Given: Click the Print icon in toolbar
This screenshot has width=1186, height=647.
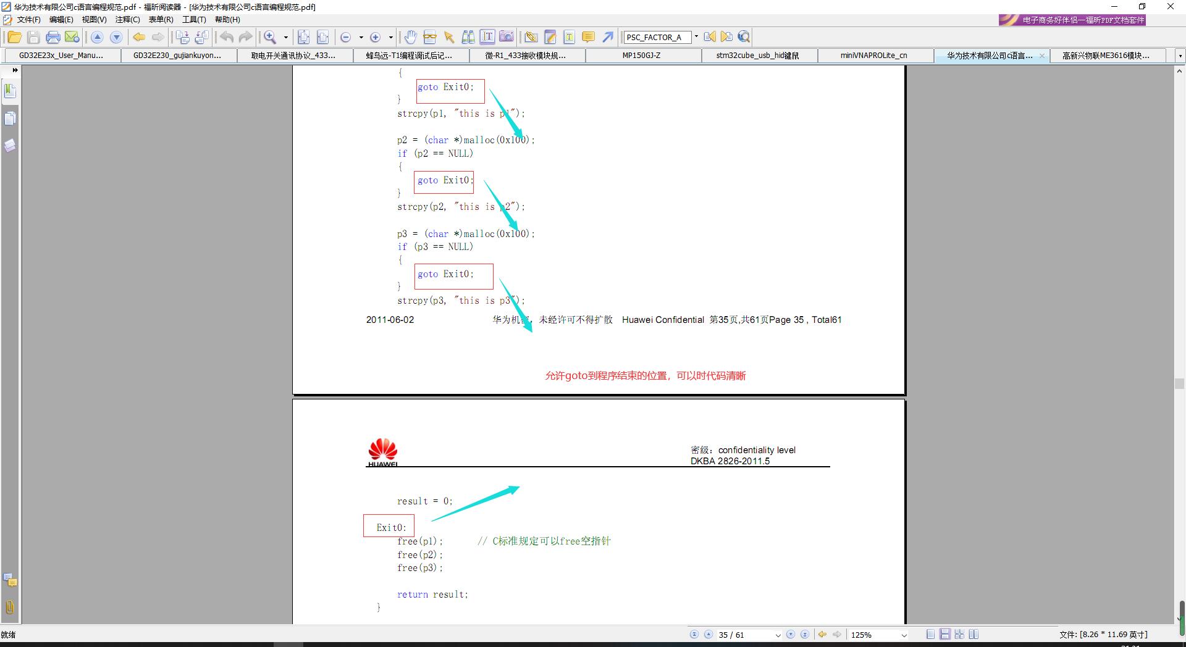Looking at the screenshot, I should [x=53, y=37].
